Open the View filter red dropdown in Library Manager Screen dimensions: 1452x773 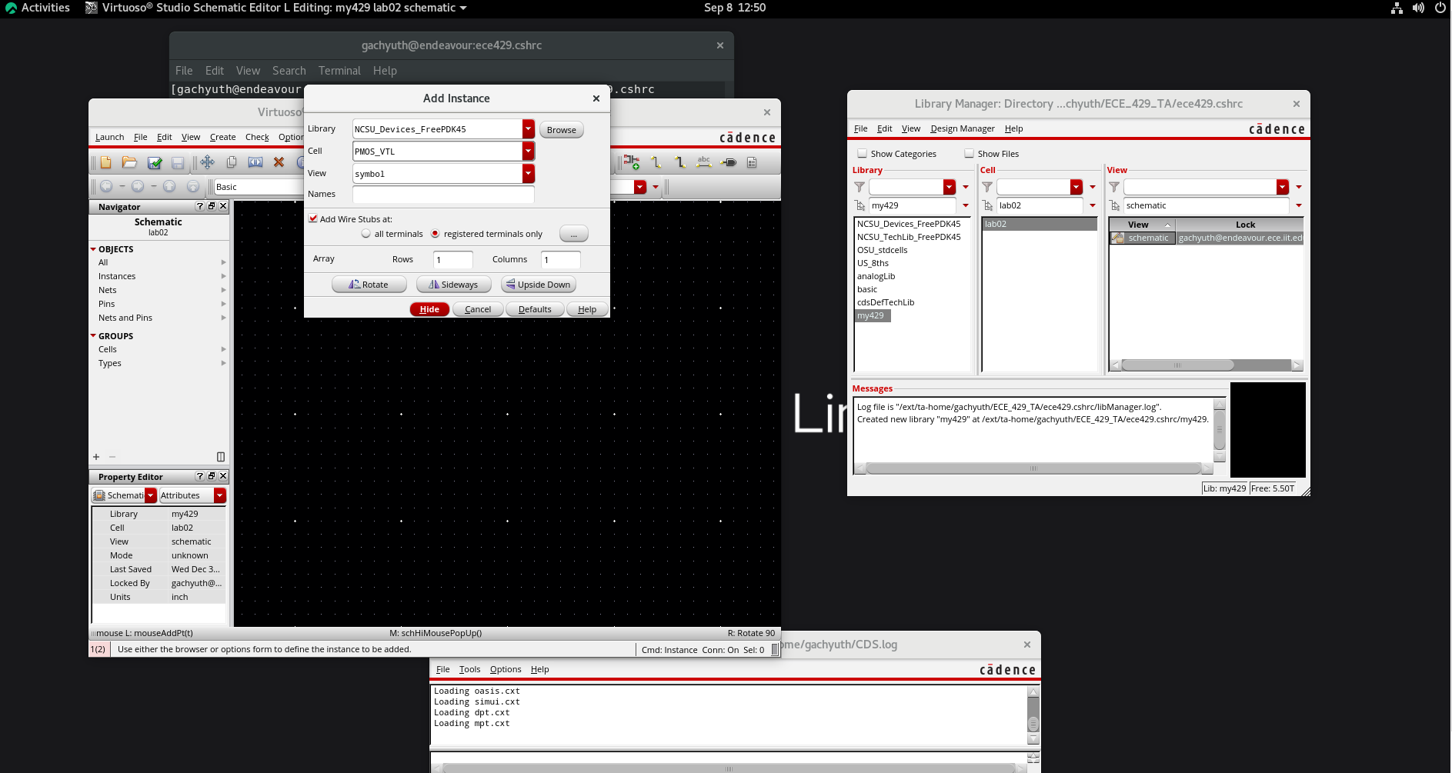1283,187
